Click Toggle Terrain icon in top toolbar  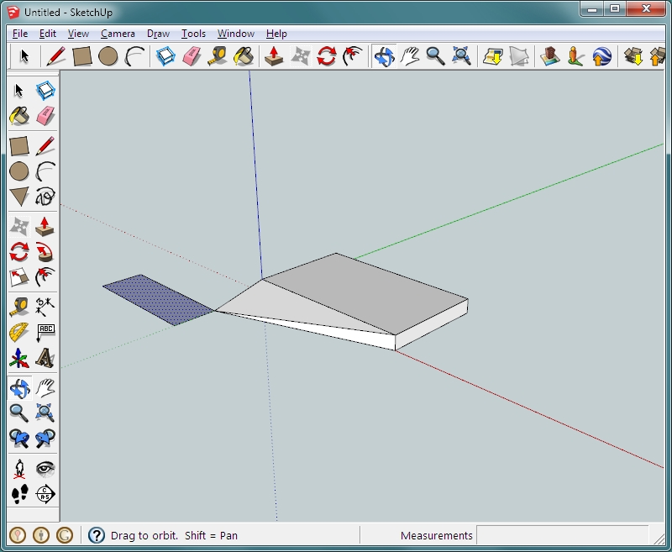pyautogui.click(x=519, y=56)
